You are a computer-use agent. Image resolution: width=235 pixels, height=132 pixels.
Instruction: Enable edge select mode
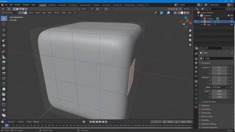coord(23,13)
